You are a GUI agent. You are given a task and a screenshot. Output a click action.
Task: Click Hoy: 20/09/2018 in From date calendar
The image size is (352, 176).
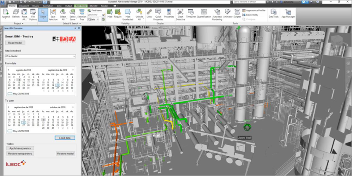[x=18, y=94]
